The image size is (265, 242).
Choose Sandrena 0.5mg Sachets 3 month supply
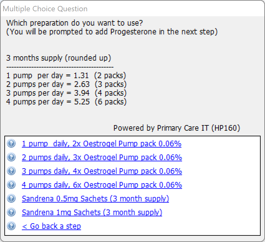pos(95,199)
